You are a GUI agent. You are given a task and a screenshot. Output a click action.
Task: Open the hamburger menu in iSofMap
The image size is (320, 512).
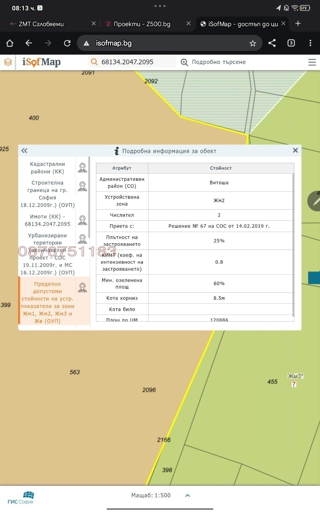tap(312, 62)
